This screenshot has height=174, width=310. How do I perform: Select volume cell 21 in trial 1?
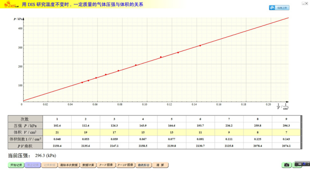57,132
